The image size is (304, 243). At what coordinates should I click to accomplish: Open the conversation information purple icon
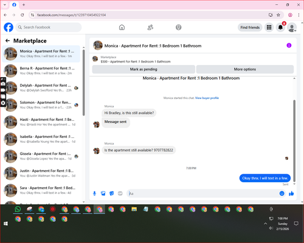289,46
